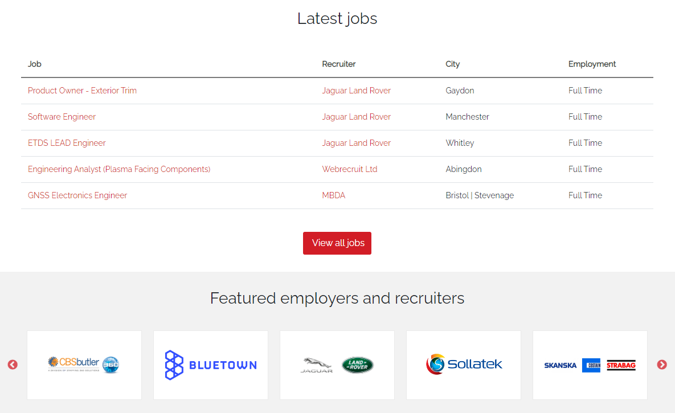The image size is (675, 413).
Task: Click the Jaguar emblem in the featured carousel
Action: point(317,365)
